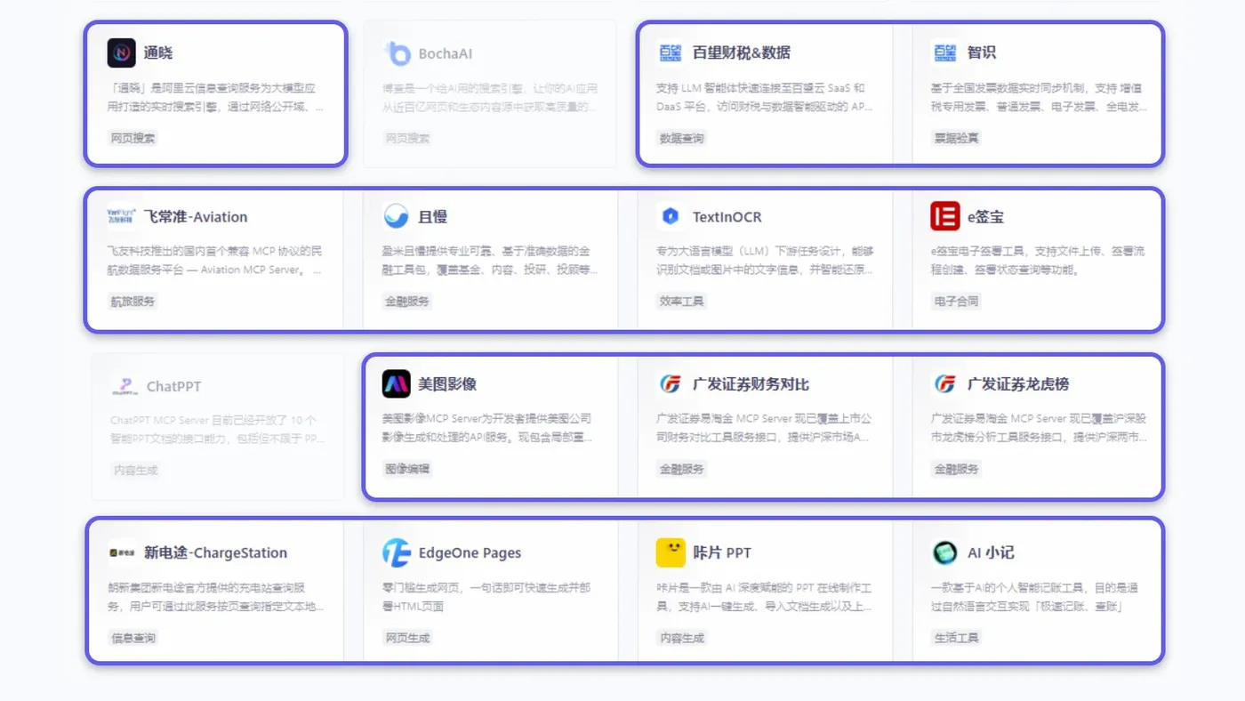Open the ChatPPT service title
This screenshot has height=701, width=1245.
[x=174, y=386]
